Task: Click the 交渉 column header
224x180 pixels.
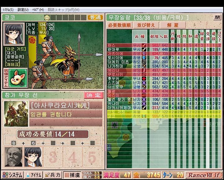Action: [208, 36]
